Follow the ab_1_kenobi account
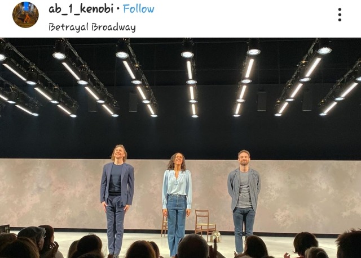 (x=139, y=9)
